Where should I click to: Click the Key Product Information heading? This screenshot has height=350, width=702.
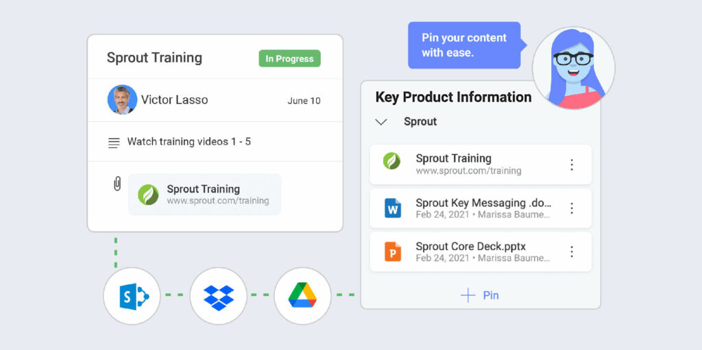point(454,97)
